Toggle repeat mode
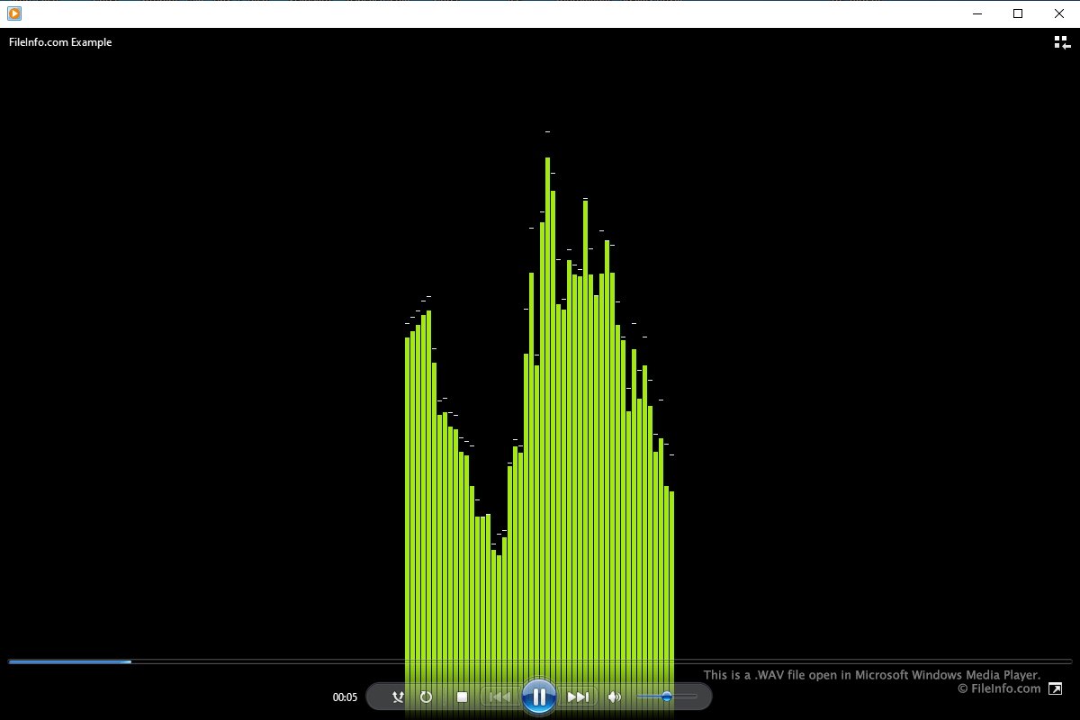Image resolution: width=1080 pixels, height=720 pixels. pyautogui.click(x=427, y=697)
